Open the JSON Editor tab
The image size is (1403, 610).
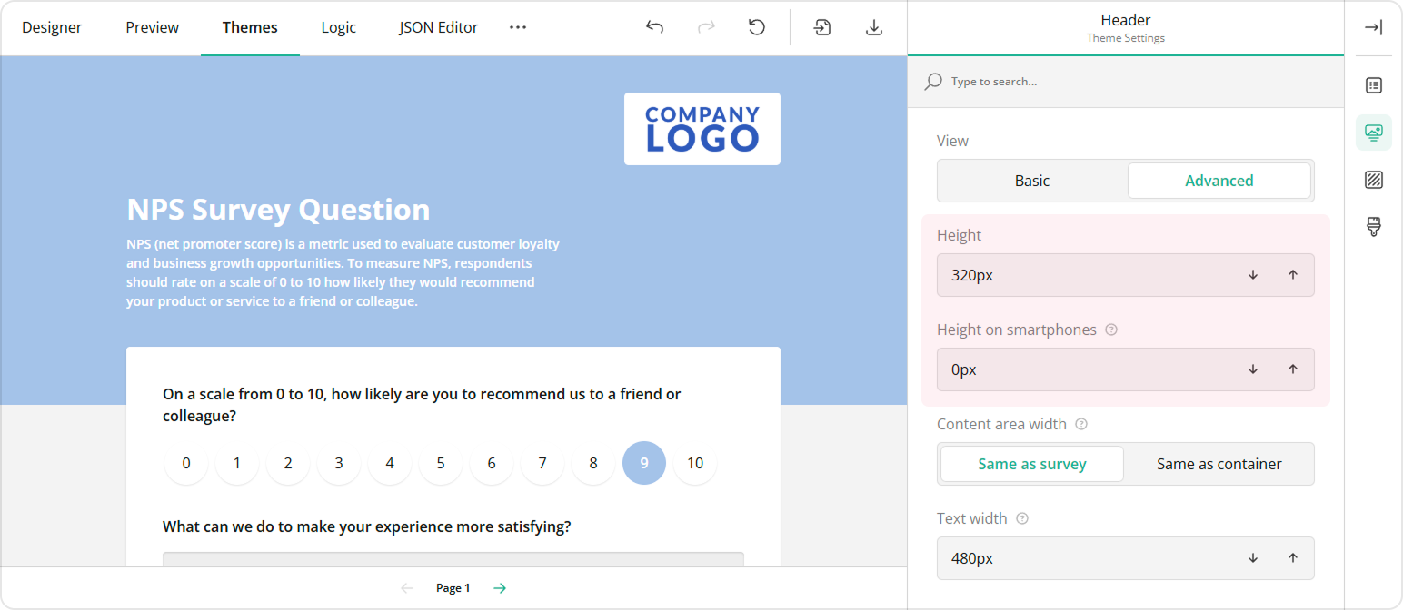438,27
